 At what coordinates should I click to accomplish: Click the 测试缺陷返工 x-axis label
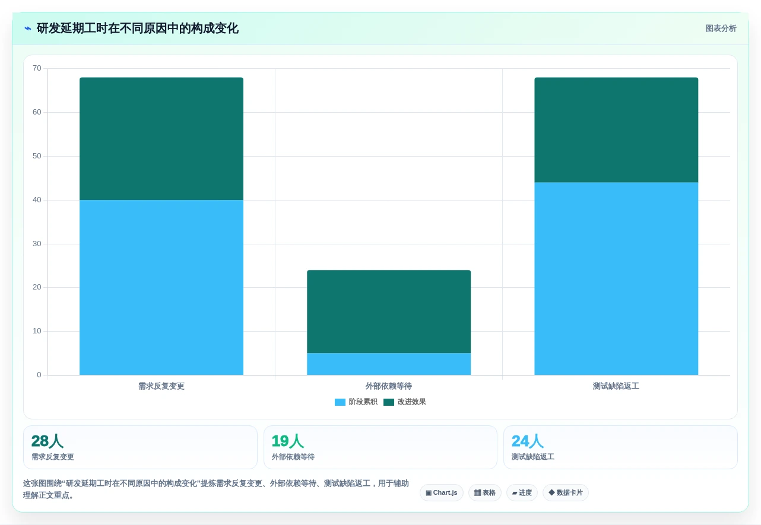tap(616, 386)
